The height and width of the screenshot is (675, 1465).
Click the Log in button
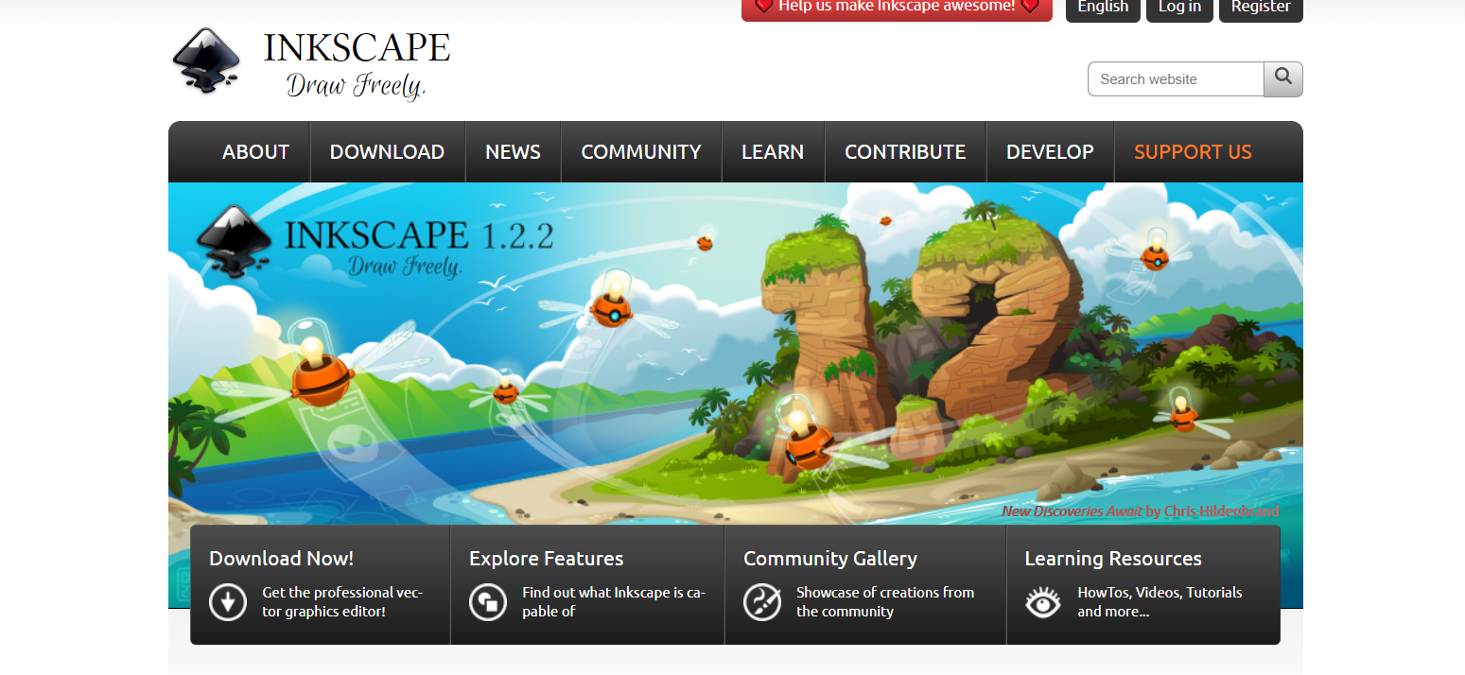(1179, 9)
